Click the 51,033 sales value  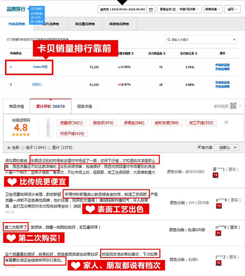click(x=94, y=85)
